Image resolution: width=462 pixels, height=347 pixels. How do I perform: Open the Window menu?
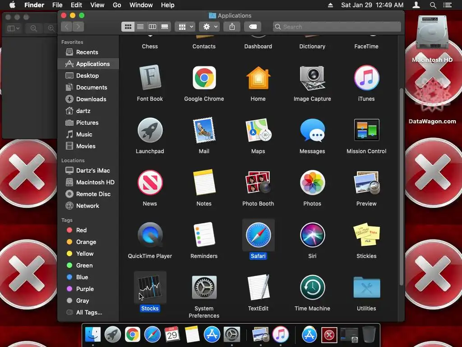[141, 5]
